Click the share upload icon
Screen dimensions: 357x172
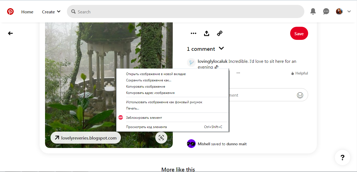[207, 33]
